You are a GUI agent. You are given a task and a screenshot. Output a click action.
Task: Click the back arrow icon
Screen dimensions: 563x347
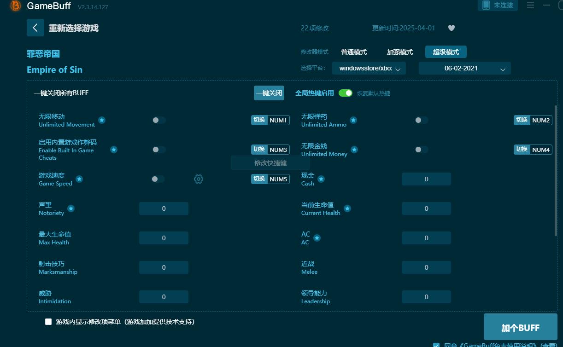coord(35,28)
